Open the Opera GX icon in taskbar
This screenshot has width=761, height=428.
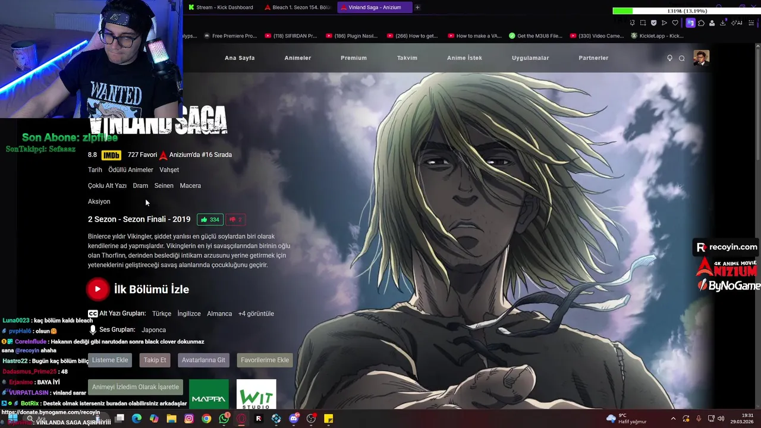click(241, 418)
